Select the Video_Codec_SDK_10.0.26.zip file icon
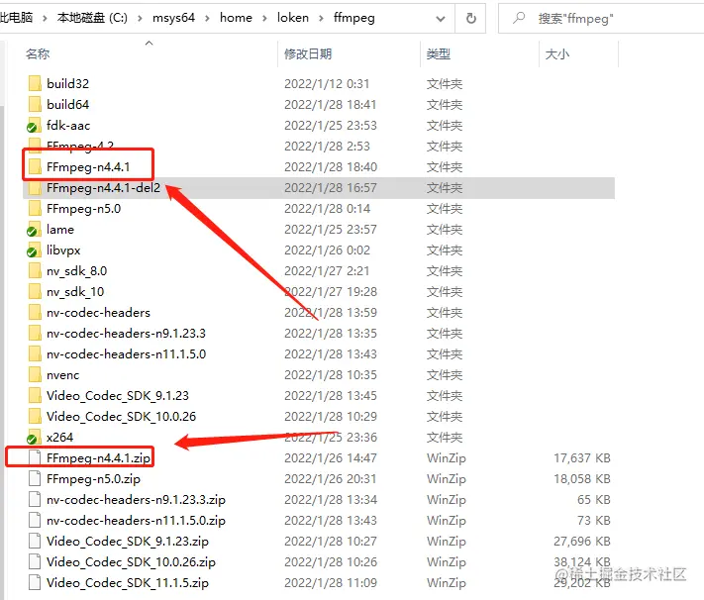 tap(35, 561)
